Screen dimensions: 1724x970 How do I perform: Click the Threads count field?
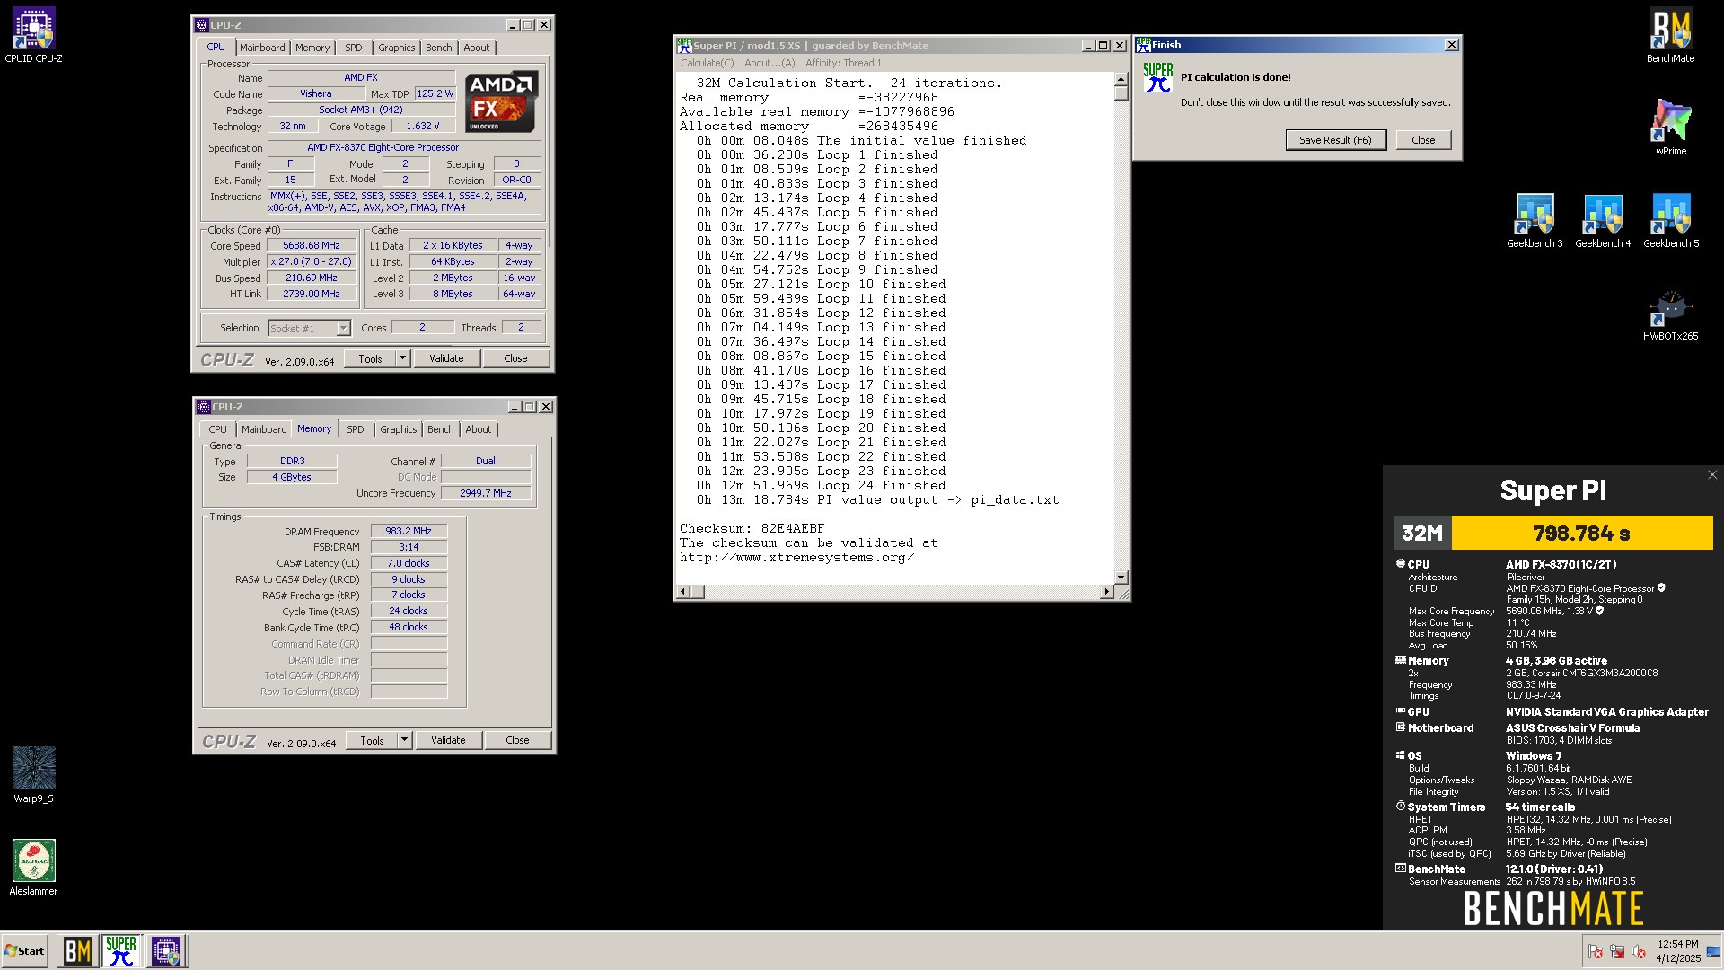point(521,328)
